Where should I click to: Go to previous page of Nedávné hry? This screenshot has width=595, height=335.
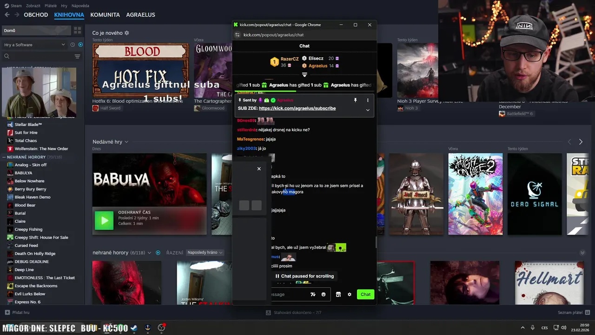(x=569, y=142)
